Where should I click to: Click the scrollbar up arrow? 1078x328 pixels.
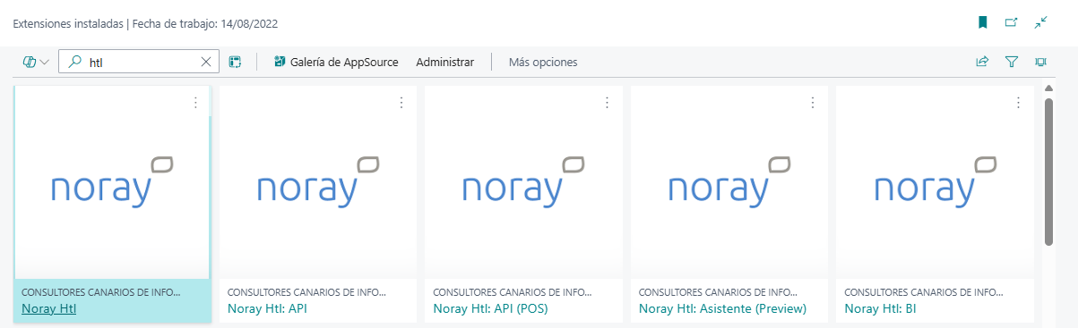click(x=1049, y=88)
